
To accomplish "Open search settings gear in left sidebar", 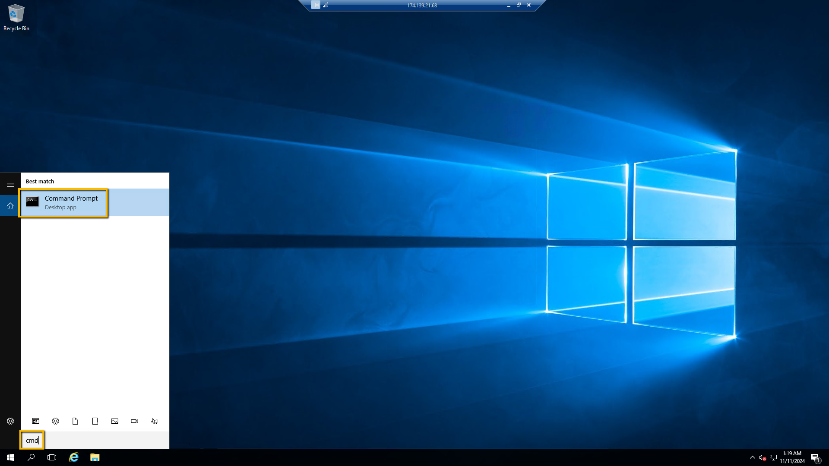I will pos(10,421).
